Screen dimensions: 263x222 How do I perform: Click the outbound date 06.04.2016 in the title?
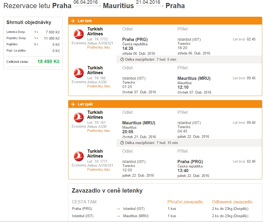[x=85, y=2]
